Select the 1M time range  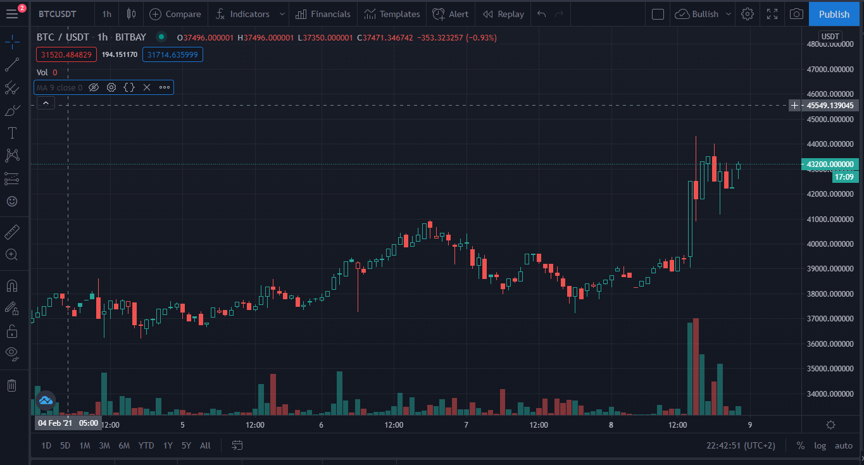coord(84,445)
